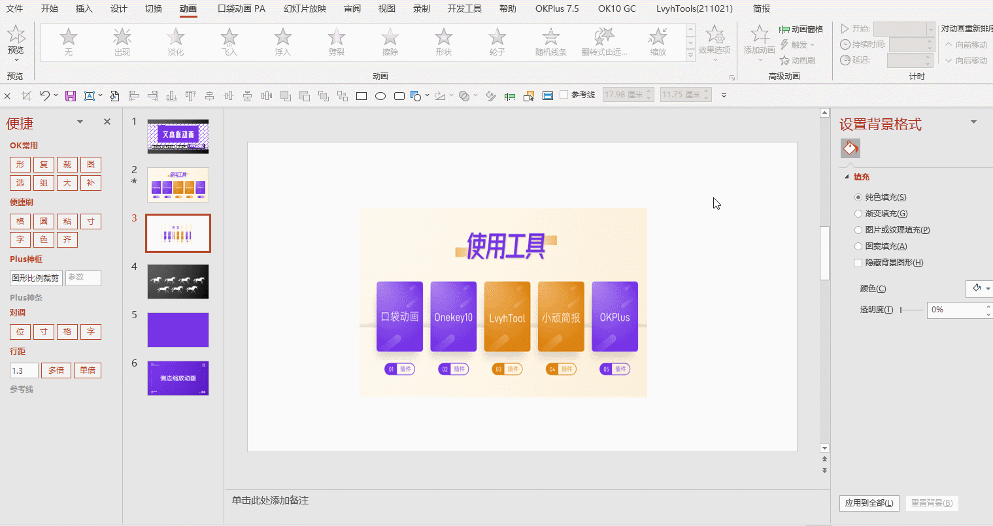Select slide 6 thumbnail 侧边缩放动画
Screen dimensions: 993x526
(x=178, y=378)
